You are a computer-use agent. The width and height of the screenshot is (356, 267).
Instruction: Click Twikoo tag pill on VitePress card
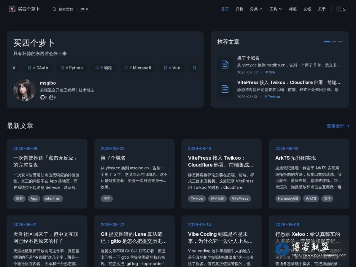click(197, 198)
